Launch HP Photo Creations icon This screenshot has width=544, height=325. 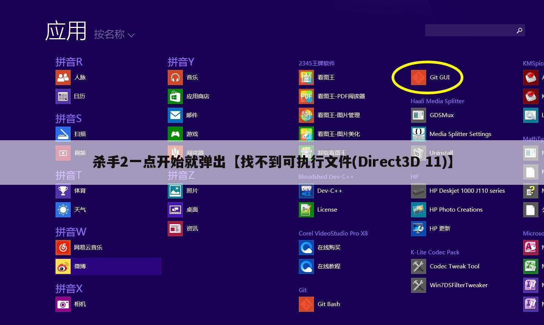point(419,210)
